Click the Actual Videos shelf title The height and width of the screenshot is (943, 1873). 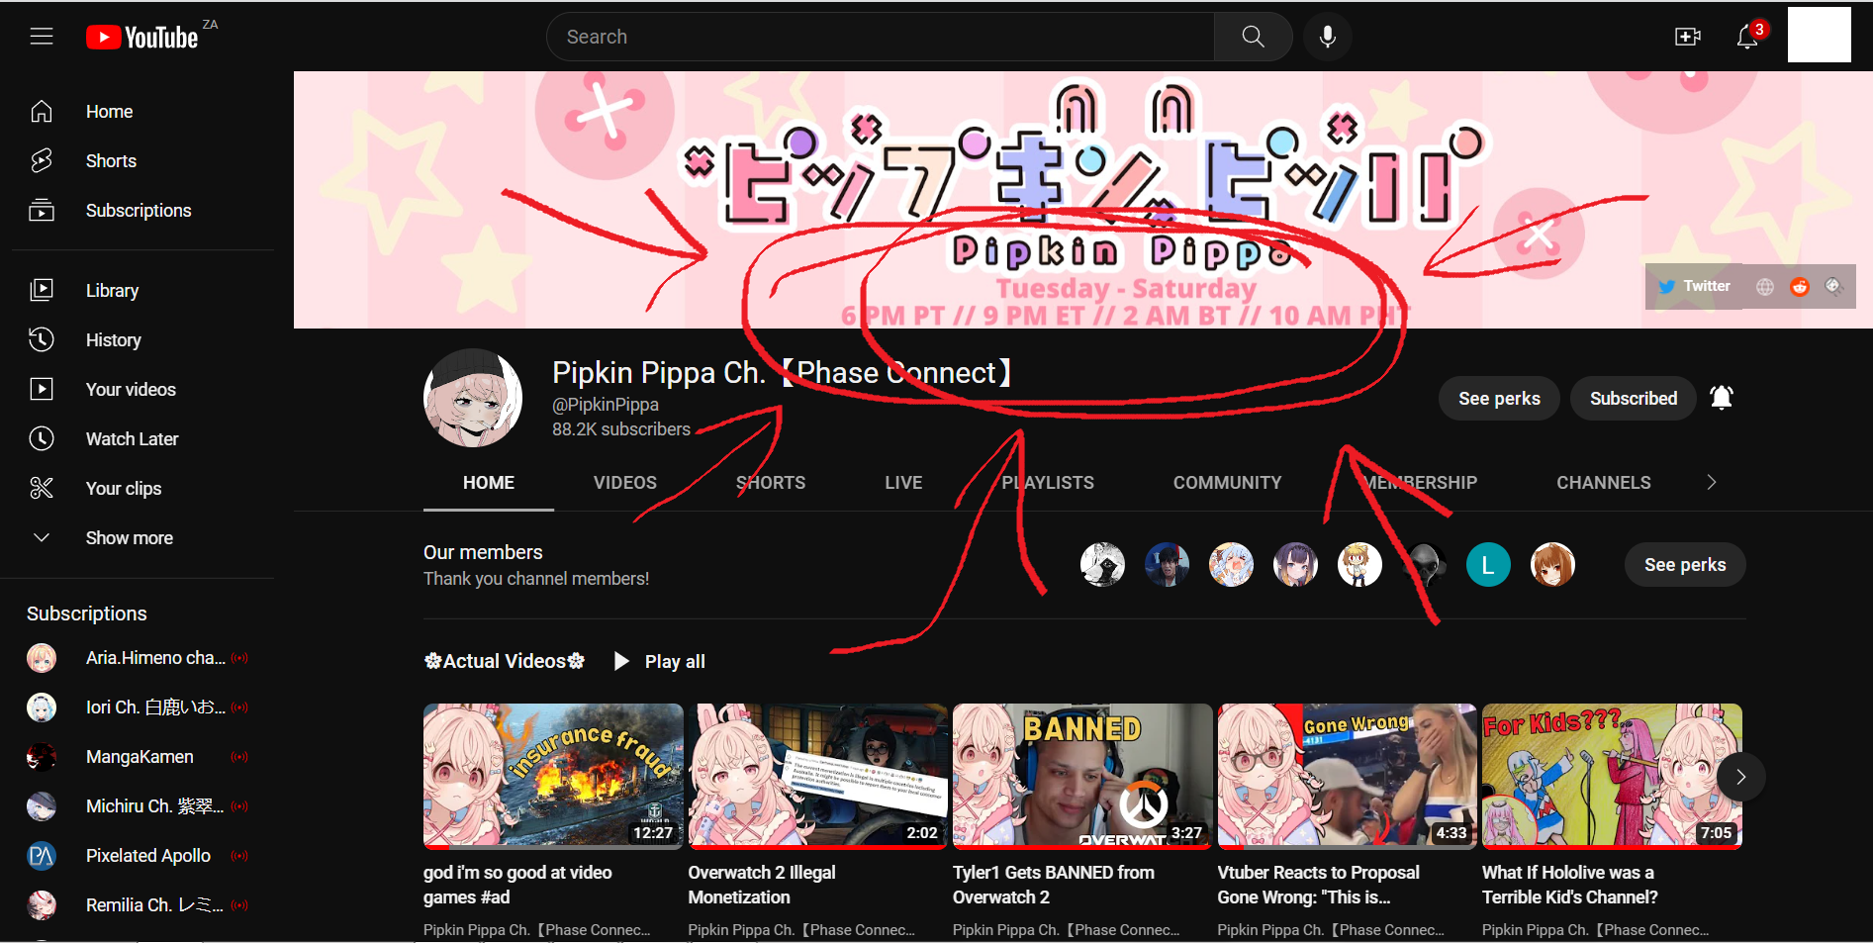click(505, 661)
